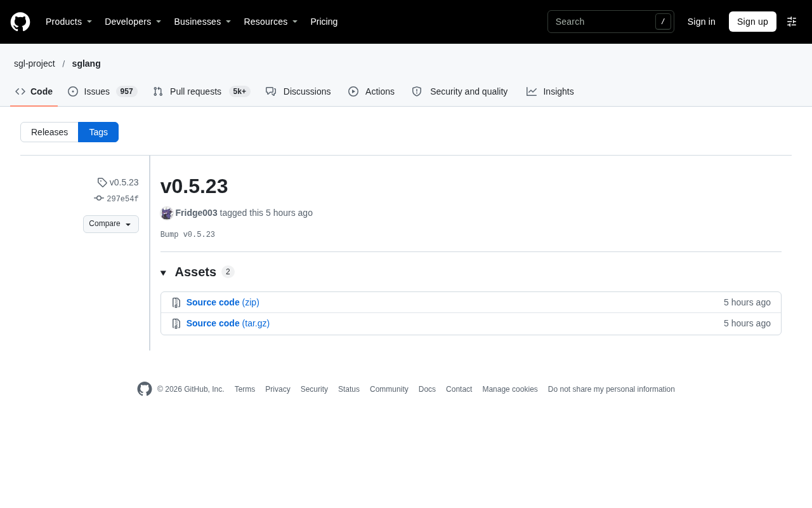
Task: Click Manage cookies
Action: [x=510, y=389]
